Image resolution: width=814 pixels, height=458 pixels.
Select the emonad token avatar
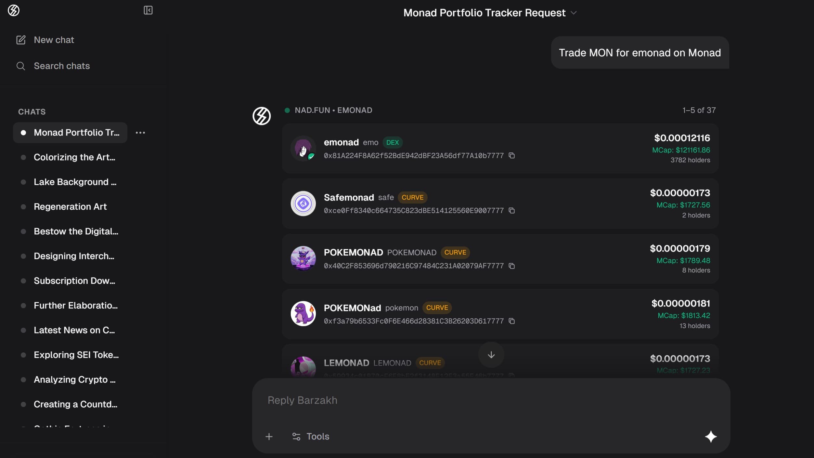coord(303,148)
